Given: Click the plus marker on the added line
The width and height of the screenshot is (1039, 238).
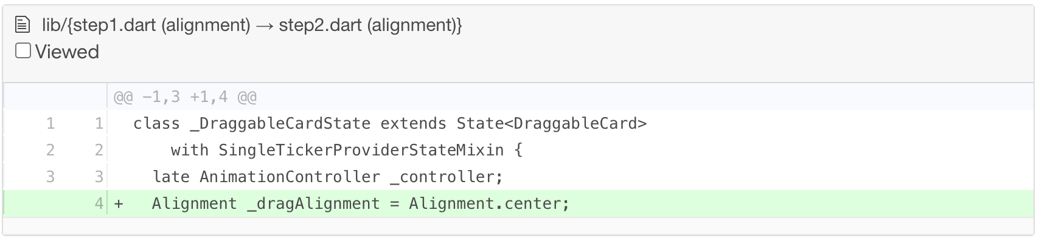Looking at the screenshot, I should click(x=119, y=204).
